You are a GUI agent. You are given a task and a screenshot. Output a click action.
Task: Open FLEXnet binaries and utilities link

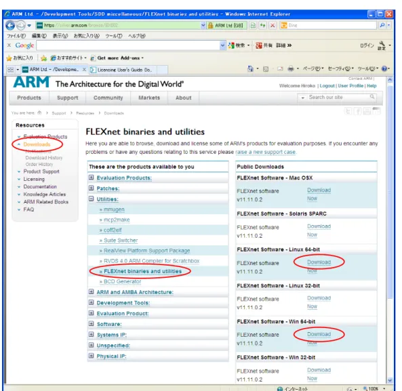click(142, 271)
